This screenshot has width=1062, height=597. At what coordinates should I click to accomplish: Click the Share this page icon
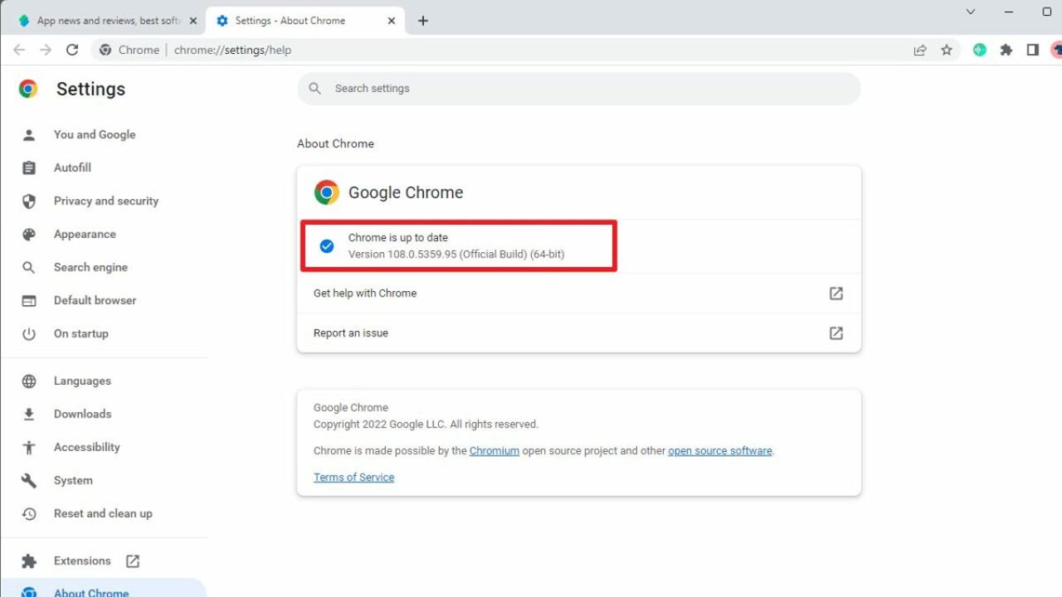(x=920, y=50)
